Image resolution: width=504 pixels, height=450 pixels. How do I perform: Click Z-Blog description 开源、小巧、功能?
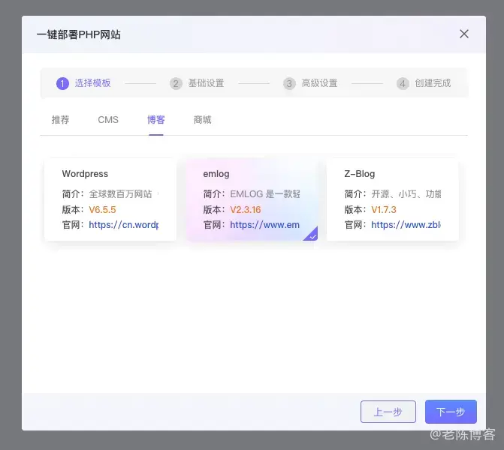[406, 193]
